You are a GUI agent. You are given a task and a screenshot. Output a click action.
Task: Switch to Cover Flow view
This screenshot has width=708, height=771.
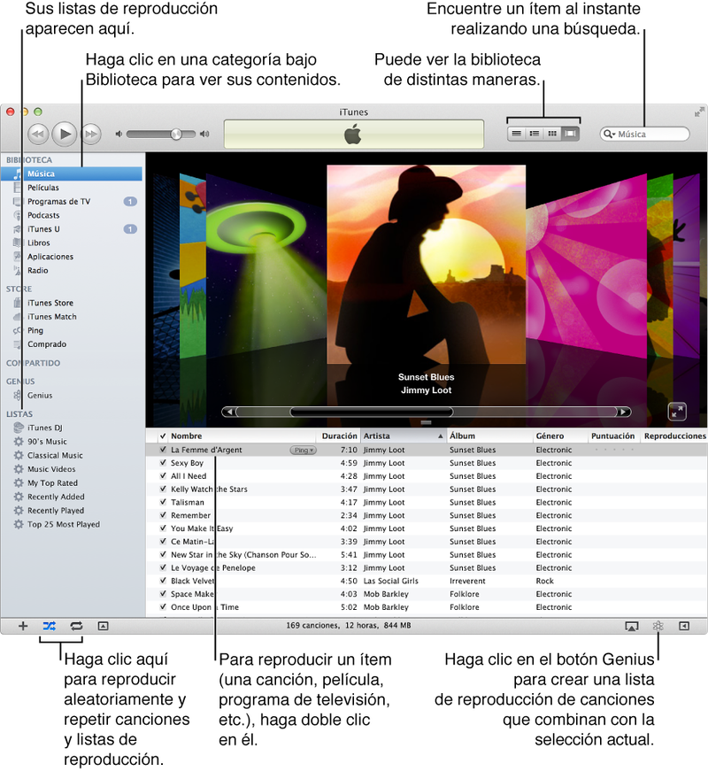point(570,134)
